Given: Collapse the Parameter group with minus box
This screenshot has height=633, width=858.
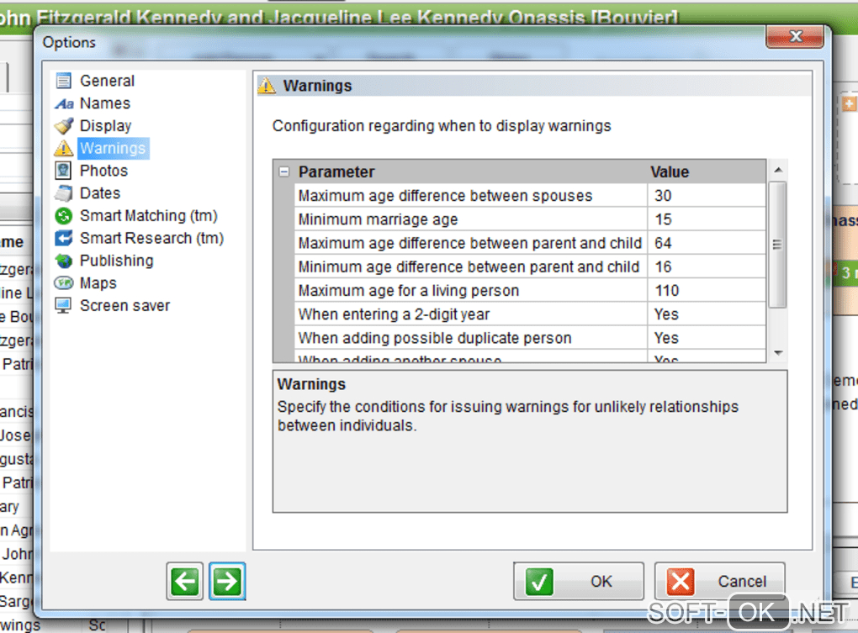Looking at the screenshot, I should [284, 171].
